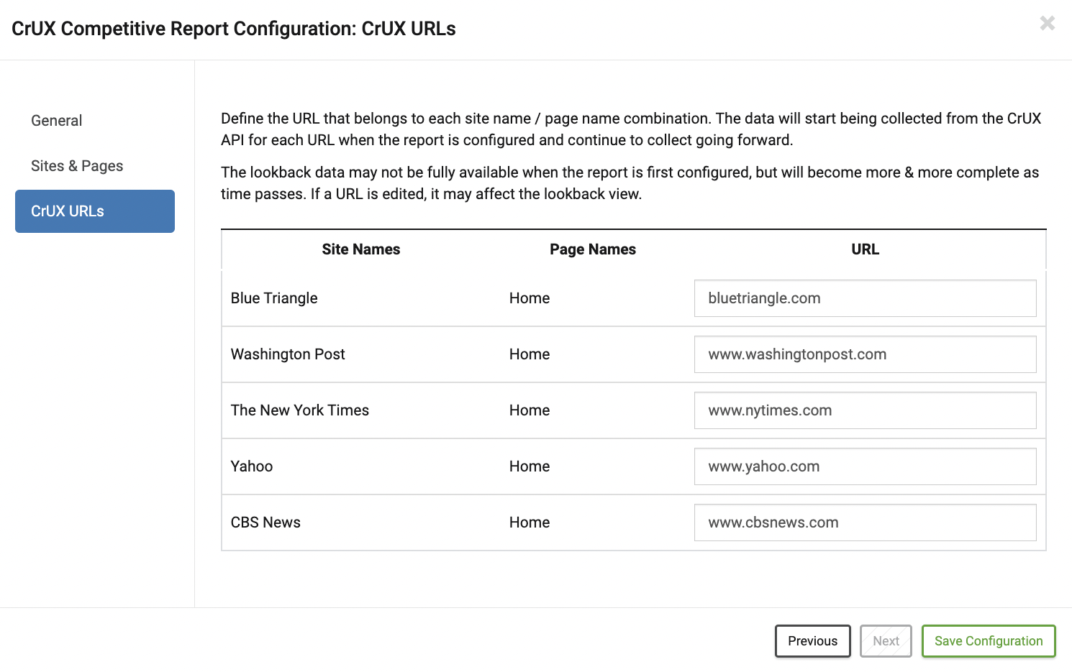Save Configuration of the report

click(989, 641)
